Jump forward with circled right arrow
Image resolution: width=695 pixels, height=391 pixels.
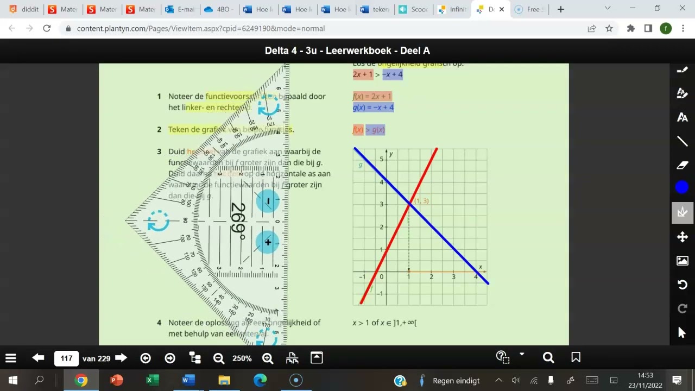[x=170, y=358]
